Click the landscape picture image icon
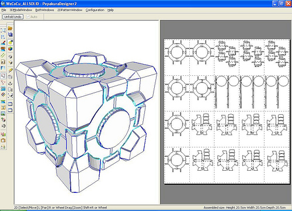 click(x=3, y=114)
